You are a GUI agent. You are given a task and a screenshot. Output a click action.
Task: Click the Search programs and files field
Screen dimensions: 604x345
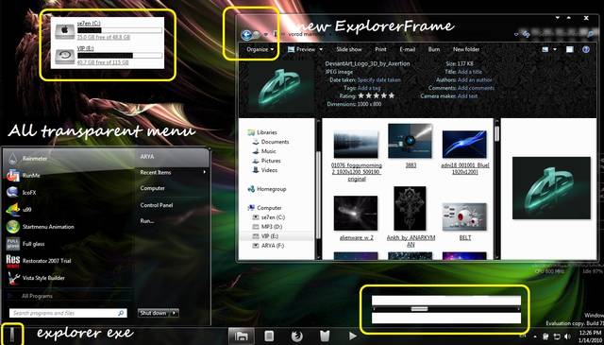(68, 313)
